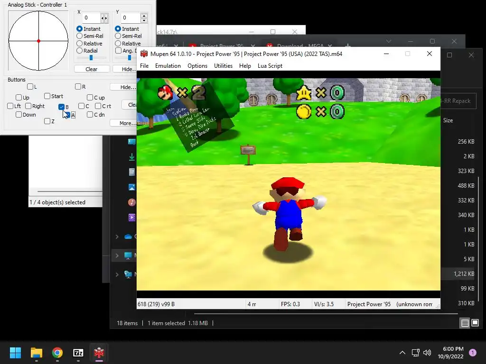
Task: Increment the Y axis value
Action: tap(144, 15)
